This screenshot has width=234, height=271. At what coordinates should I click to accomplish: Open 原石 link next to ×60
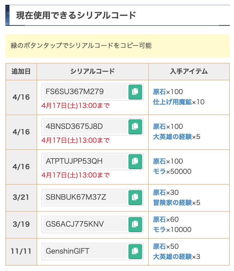click(x=159, y=219)
